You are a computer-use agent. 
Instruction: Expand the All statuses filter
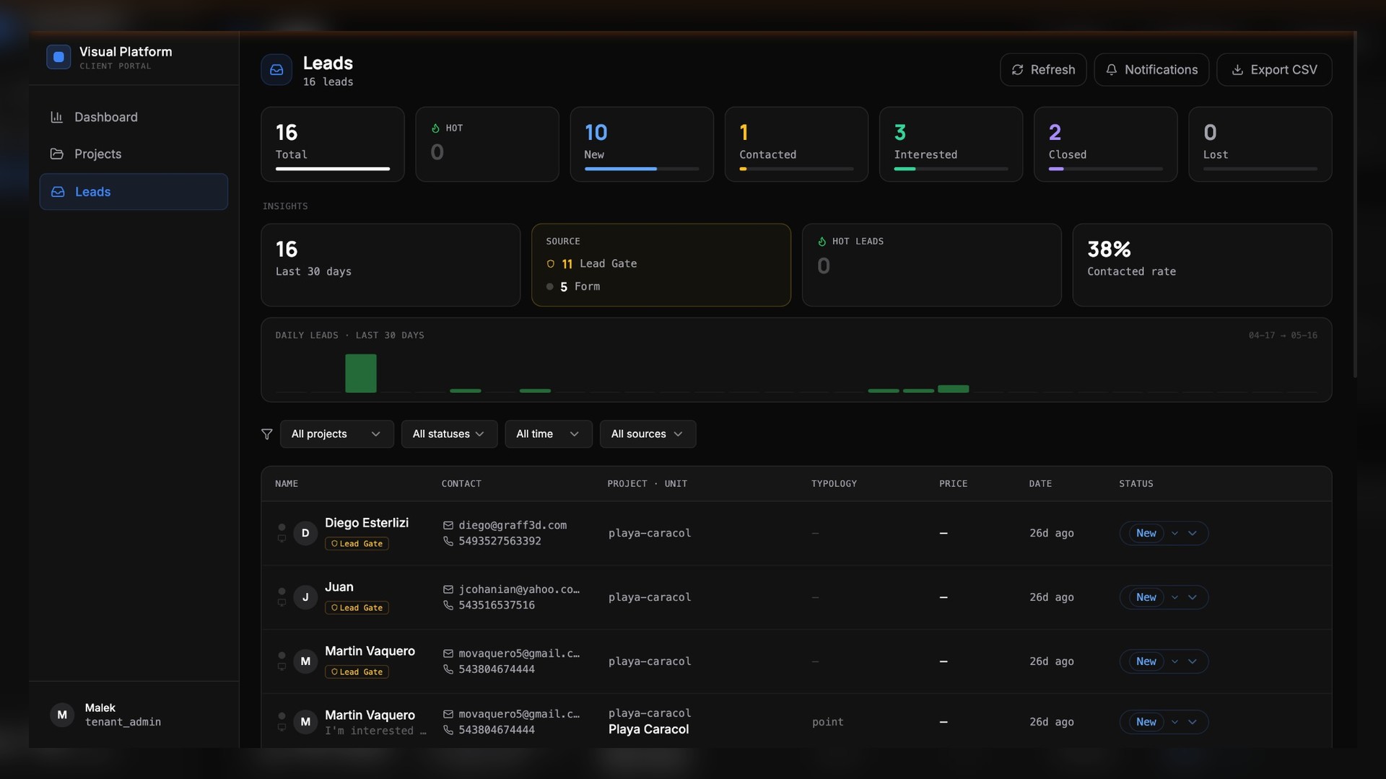449,434
